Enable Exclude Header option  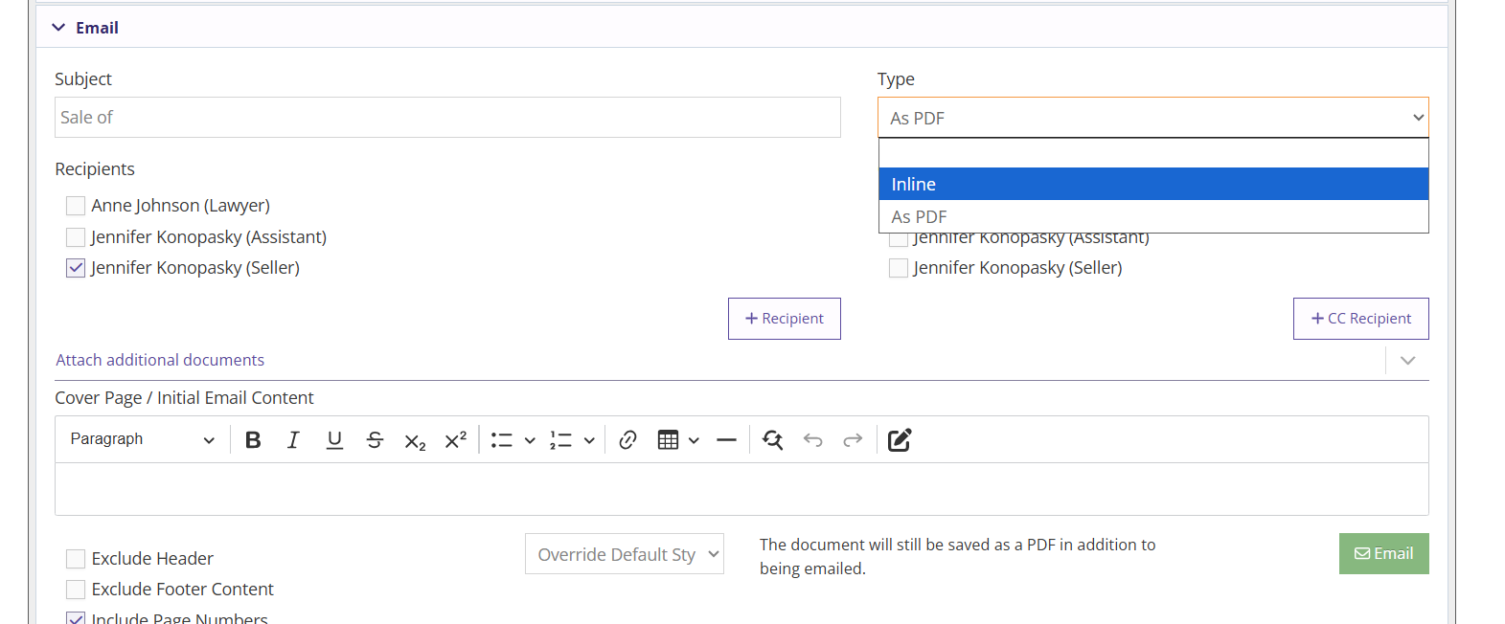(x=76, y=559)
